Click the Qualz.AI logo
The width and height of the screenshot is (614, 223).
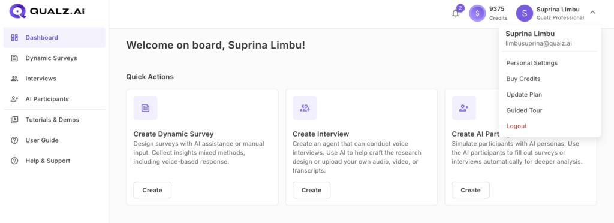click(x=47, y=11)
